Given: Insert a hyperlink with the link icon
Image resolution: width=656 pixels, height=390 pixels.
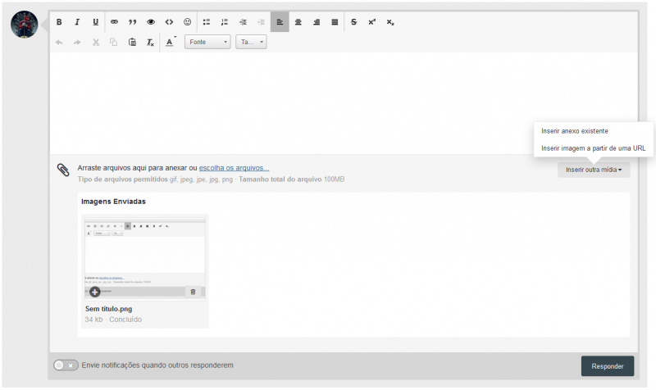Looking at the screenshot, I should (x=114, y=22).
